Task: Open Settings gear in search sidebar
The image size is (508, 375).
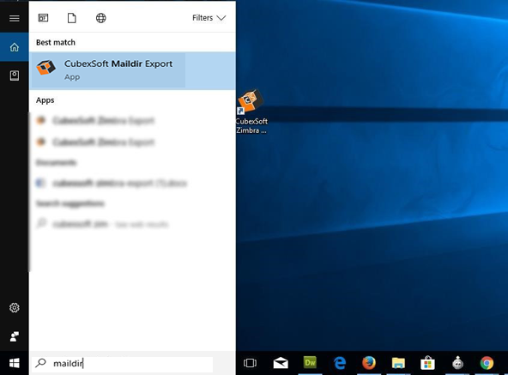Action: 15,307
